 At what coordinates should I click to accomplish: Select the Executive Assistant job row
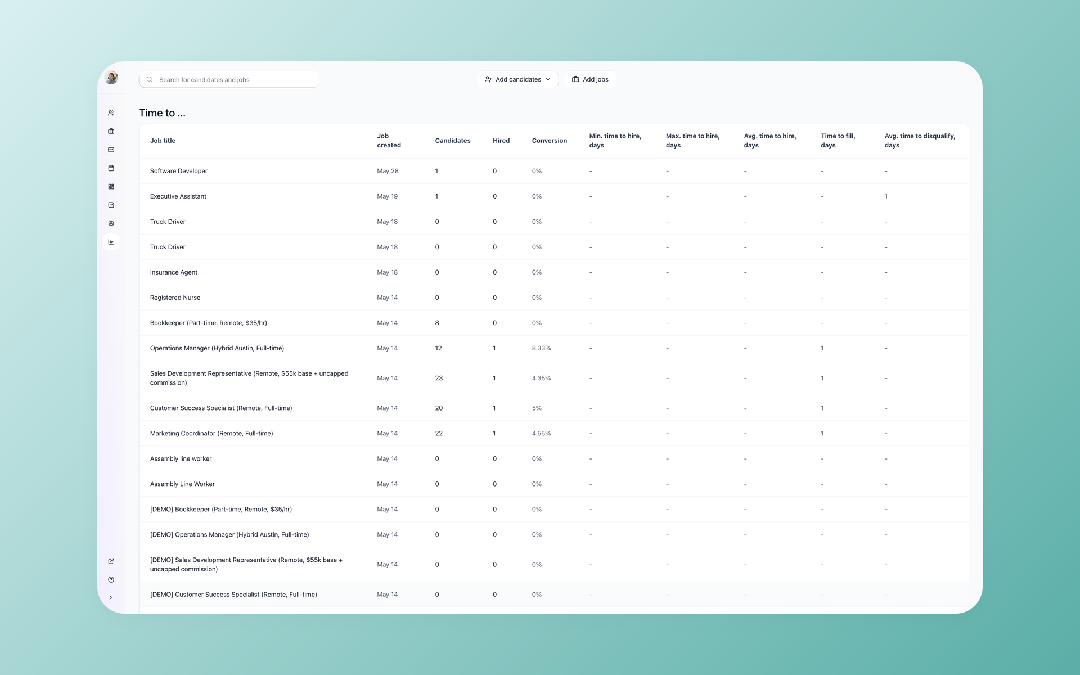pyautogui.click(x=554, y=196)
